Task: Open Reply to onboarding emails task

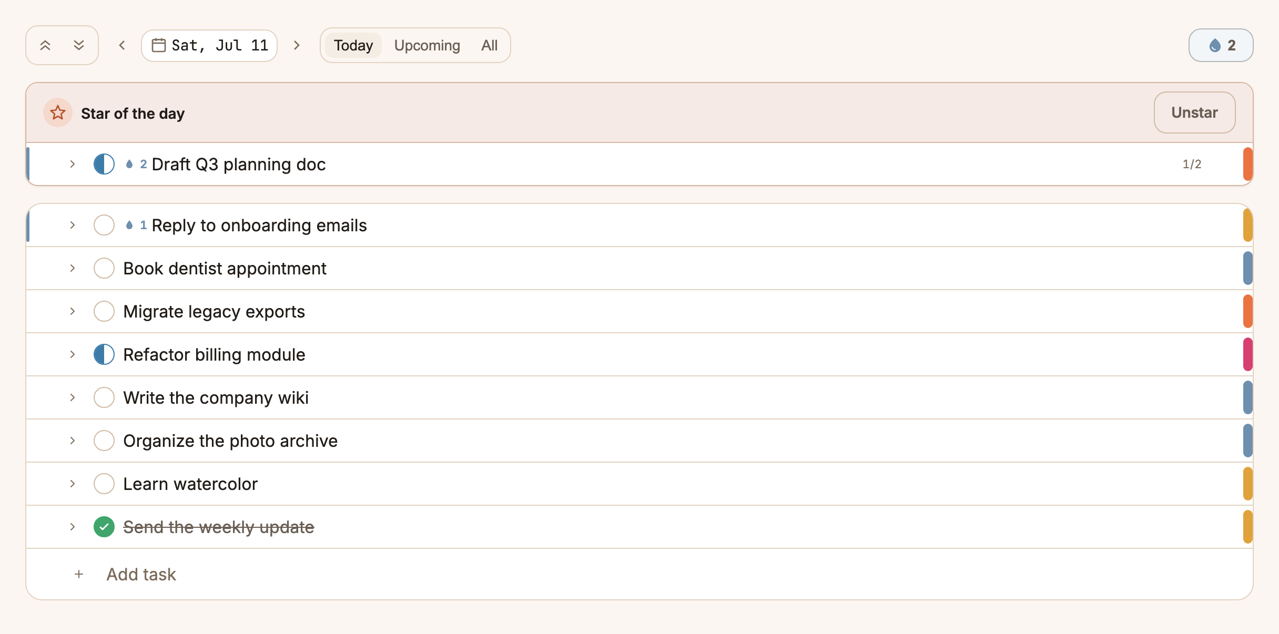Action: pos(259,225)
